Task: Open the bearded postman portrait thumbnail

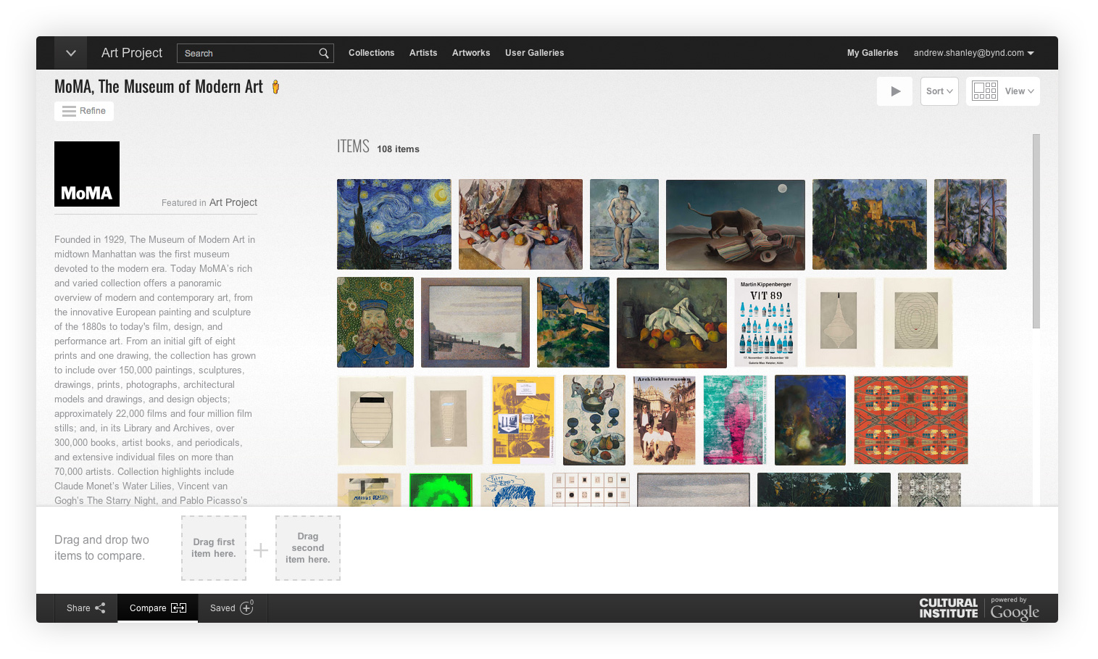Action: click(375, 323)
